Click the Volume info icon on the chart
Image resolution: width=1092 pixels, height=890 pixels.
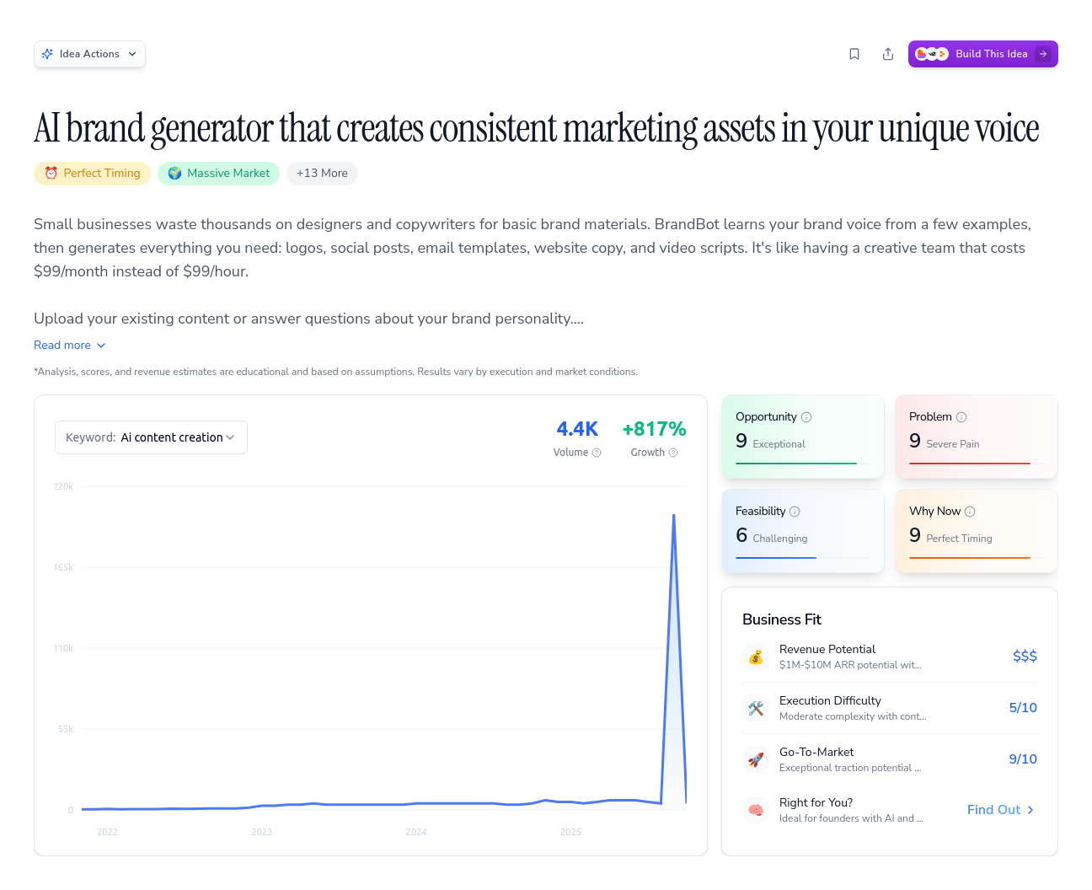[598, 453]
